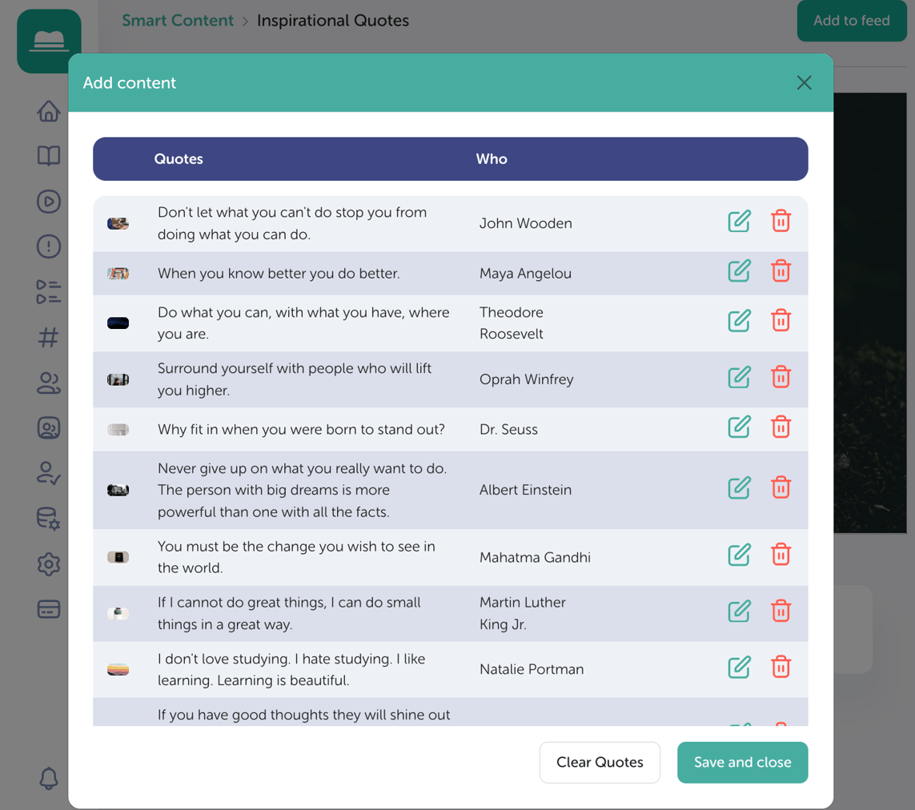
Task: Go to Smart Content breadcrumb
Action: click(x=178, y=21)
